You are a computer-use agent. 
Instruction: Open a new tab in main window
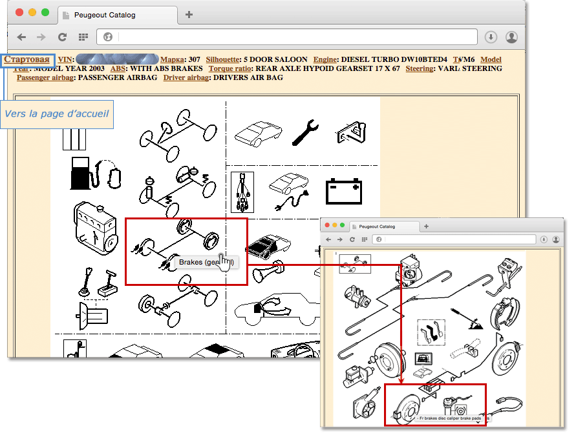pos(189,15)
